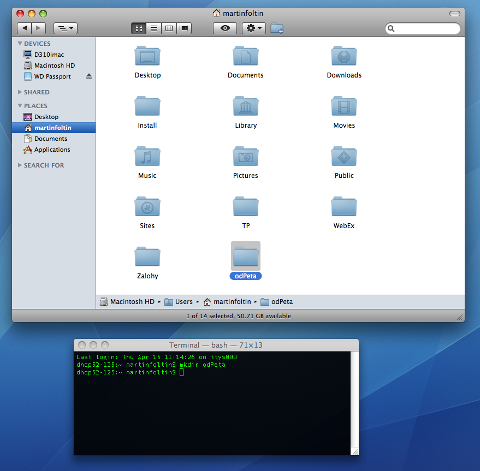Select the Public folder icon
Viewport: 480px width, 471px height.
pos(344,157)
